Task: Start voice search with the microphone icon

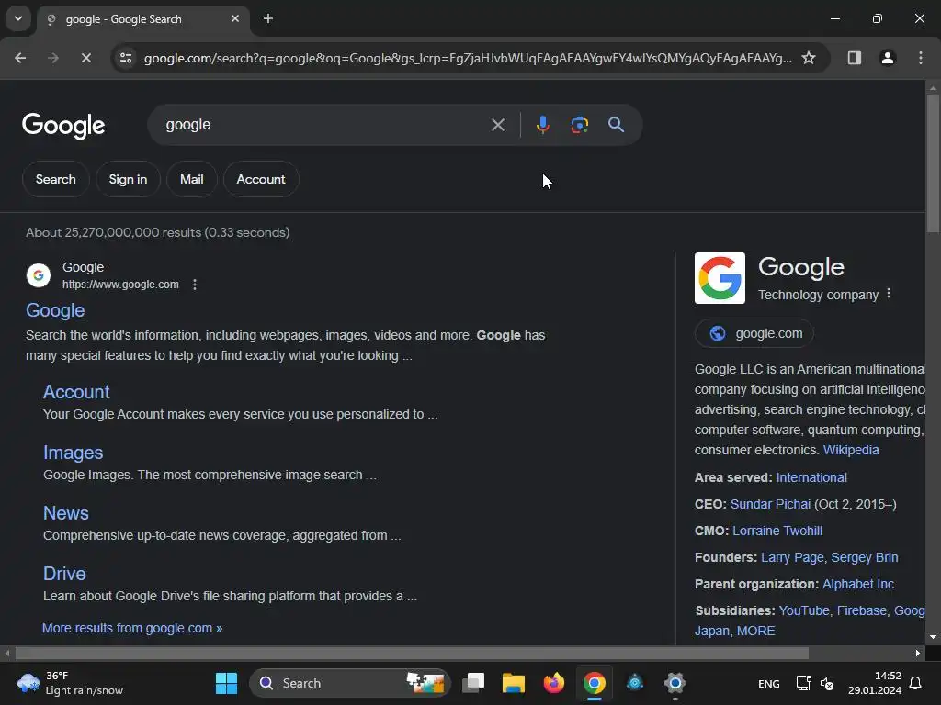Action: pos(542,125)
